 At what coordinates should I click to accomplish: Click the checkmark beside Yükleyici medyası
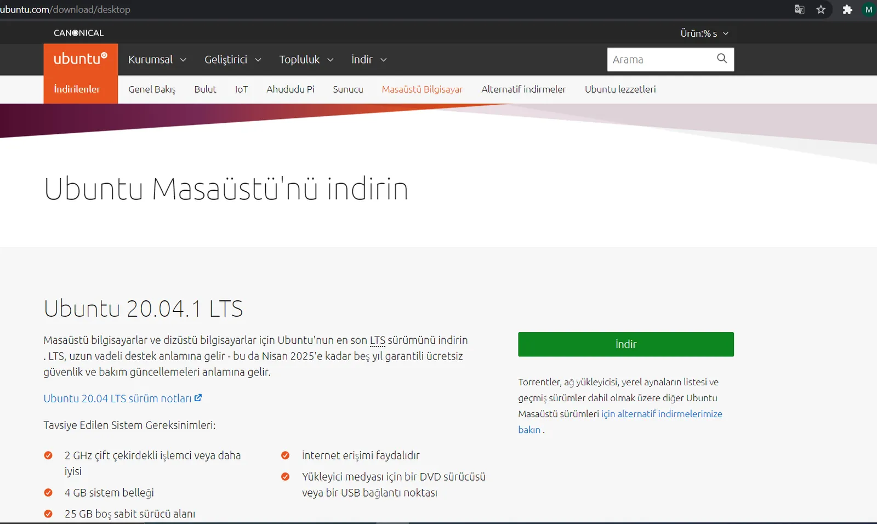coord(285,476)
